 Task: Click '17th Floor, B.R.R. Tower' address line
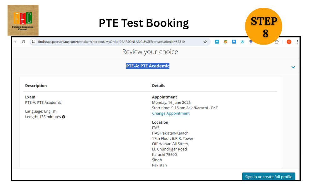click(x=173, y=138)
